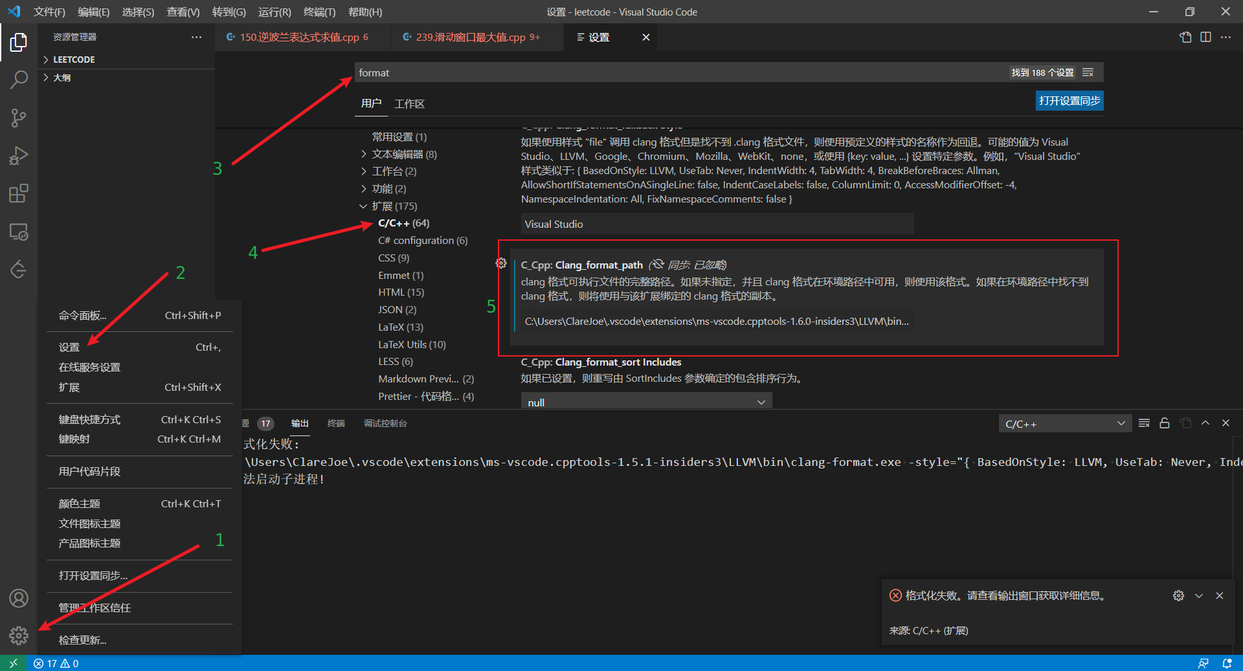
Task: Choose 设置 from the manage menu
Action: (x=140, y=347)
